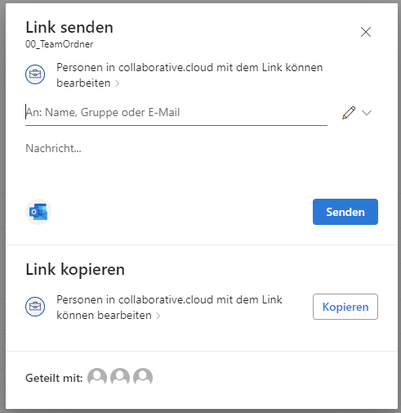The height and width of the screenshot is (413, 401).
Task: Select the first shared person avatar
Action: 97,377
